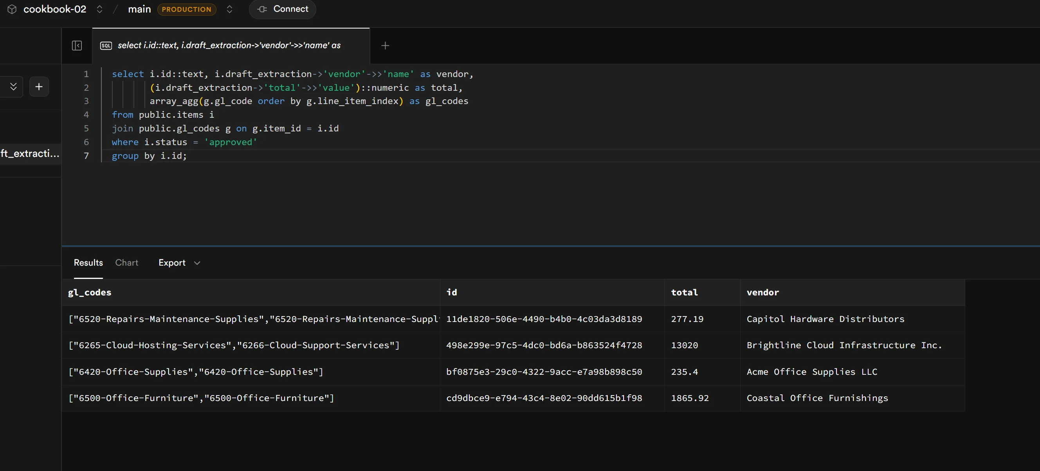Place cursor on line 'where i.status = approved'
The height and width of the screenshot is (471, 1040).
(x=184, y=142)
